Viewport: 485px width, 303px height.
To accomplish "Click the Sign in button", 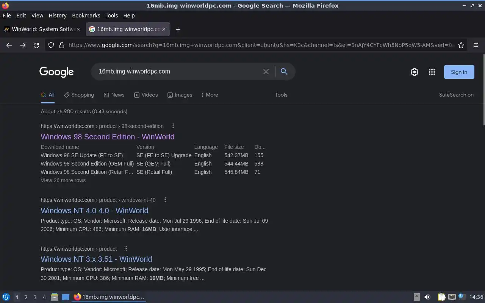I will pyautogui.click(x=459, y=72).
